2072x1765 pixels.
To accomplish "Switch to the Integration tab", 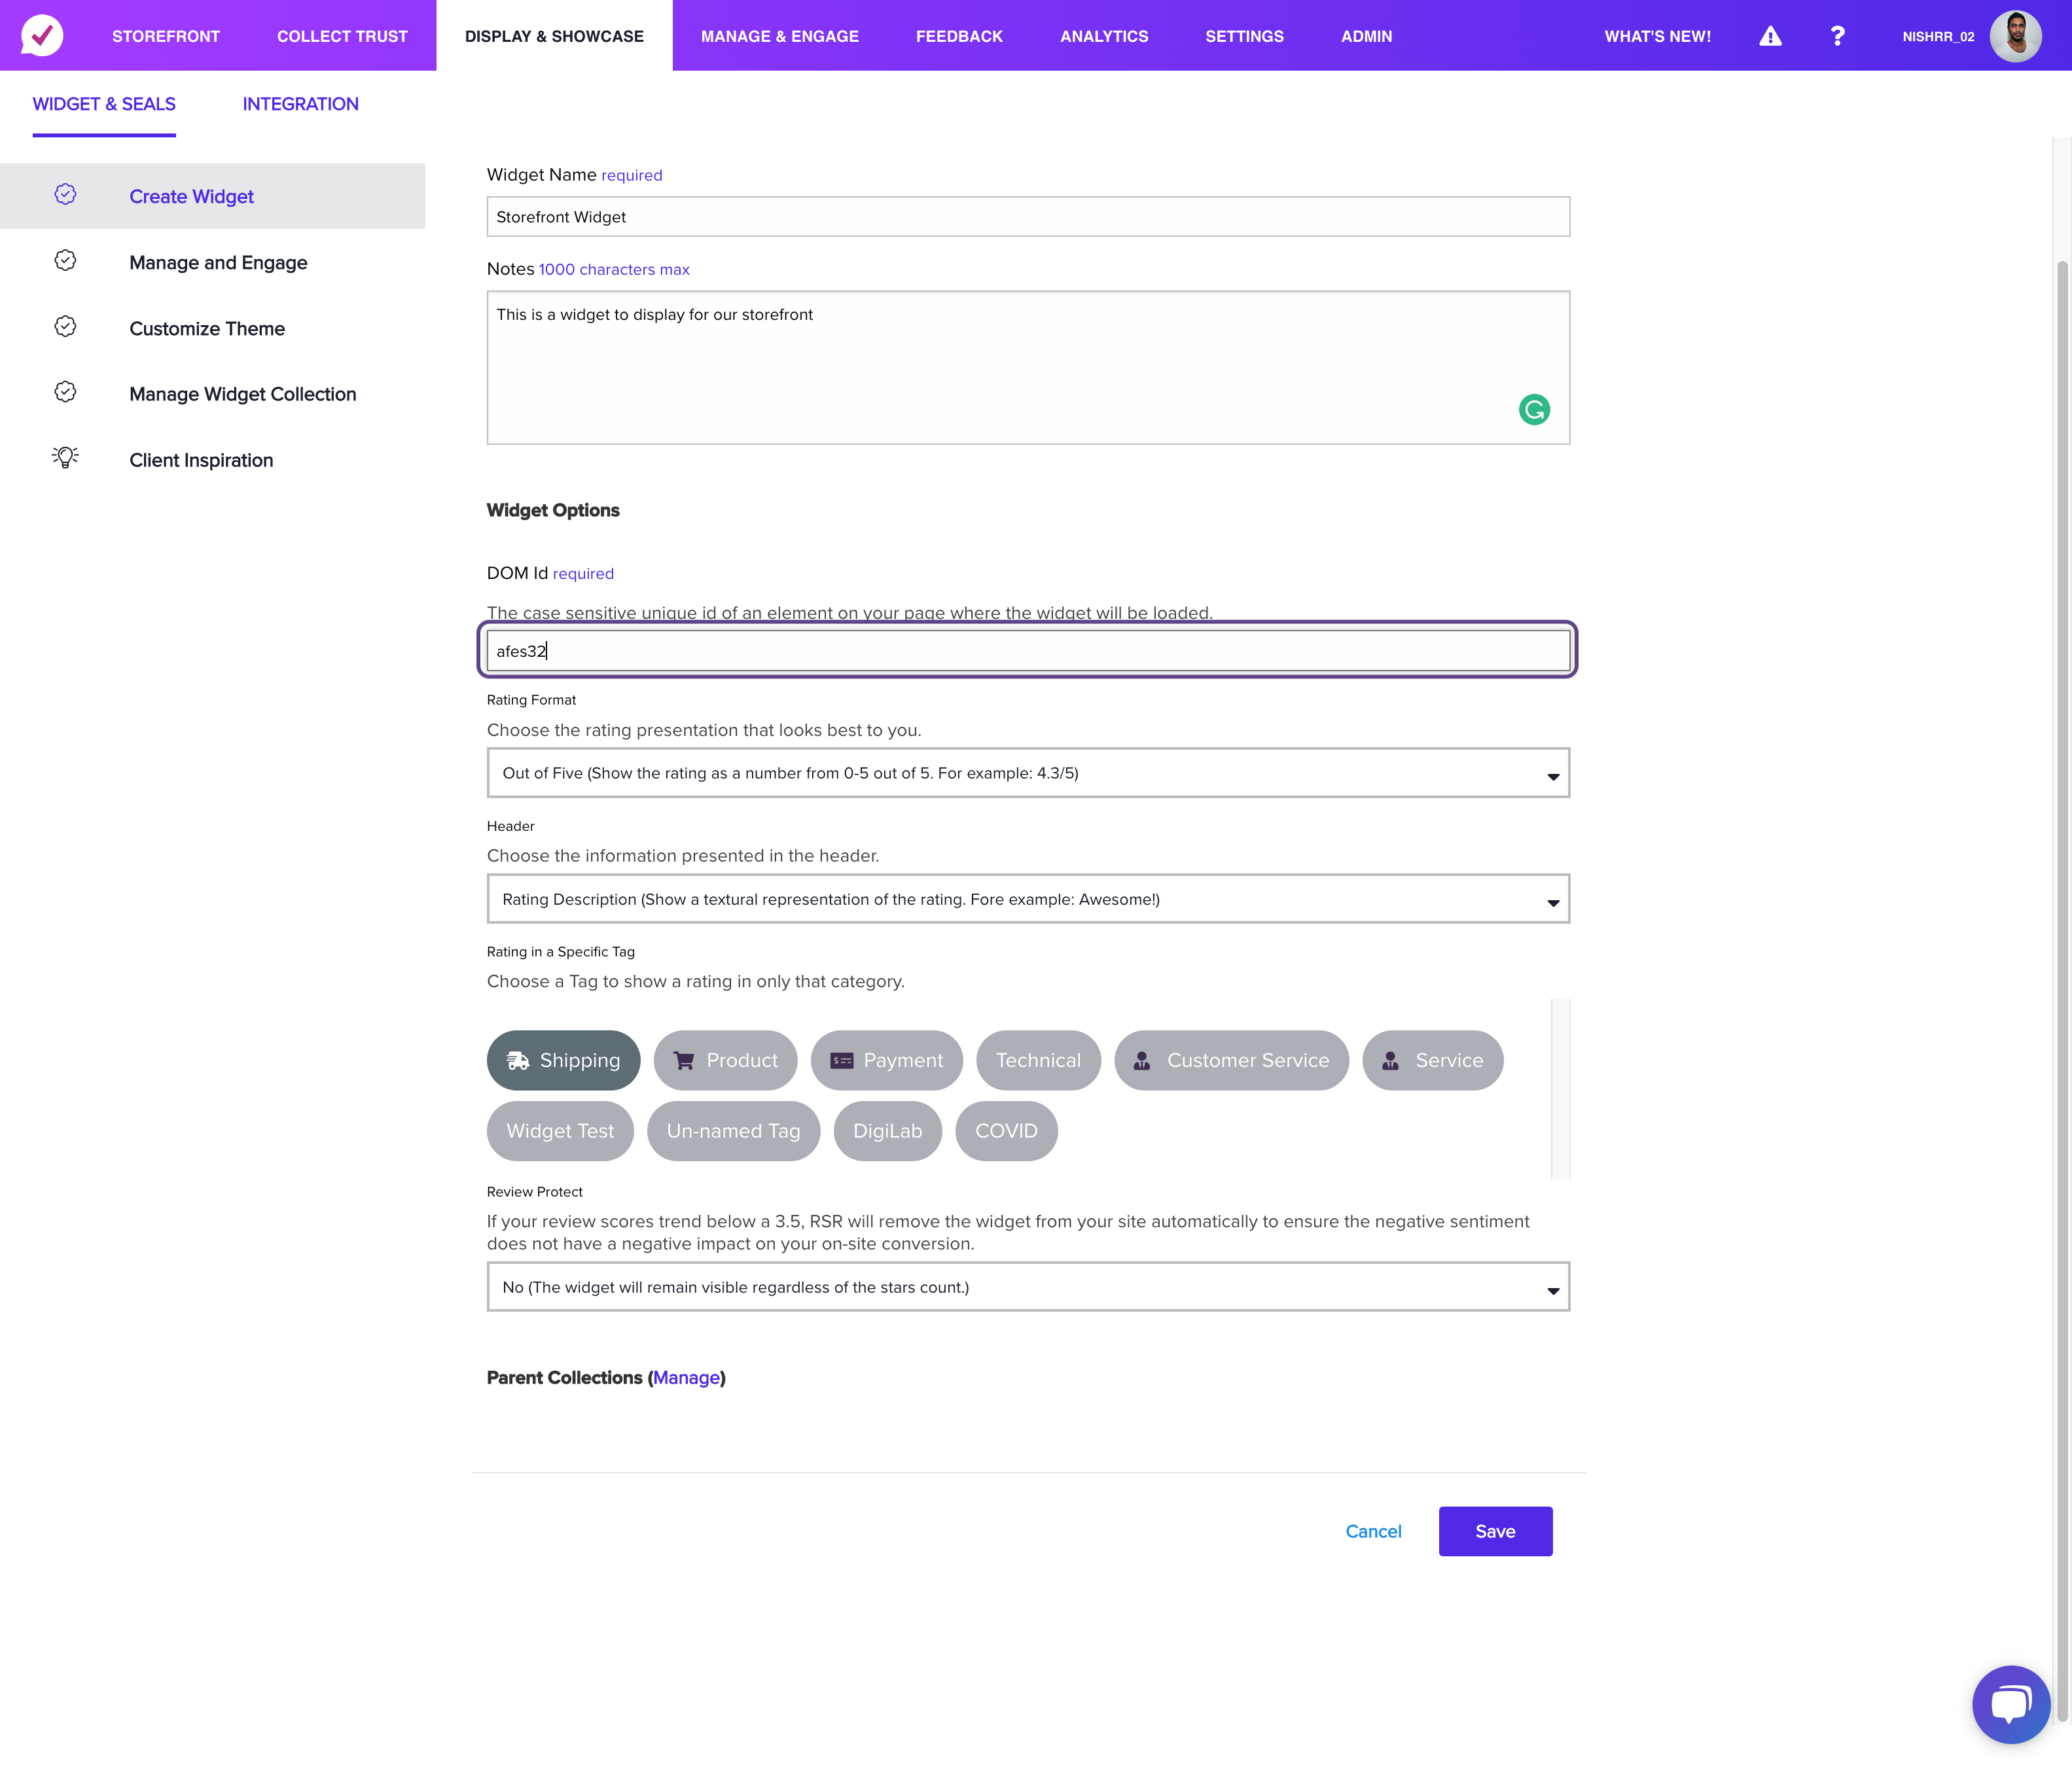I will (300, 104).
